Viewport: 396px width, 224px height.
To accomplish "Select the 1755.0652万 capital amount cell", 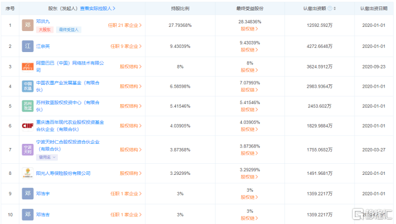I will (319, 150).
